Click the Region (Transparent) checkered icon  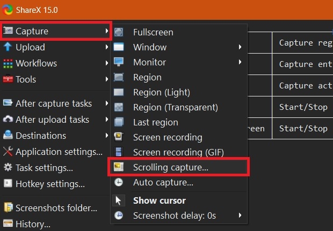pyautogui.click(x=119, y=107)
